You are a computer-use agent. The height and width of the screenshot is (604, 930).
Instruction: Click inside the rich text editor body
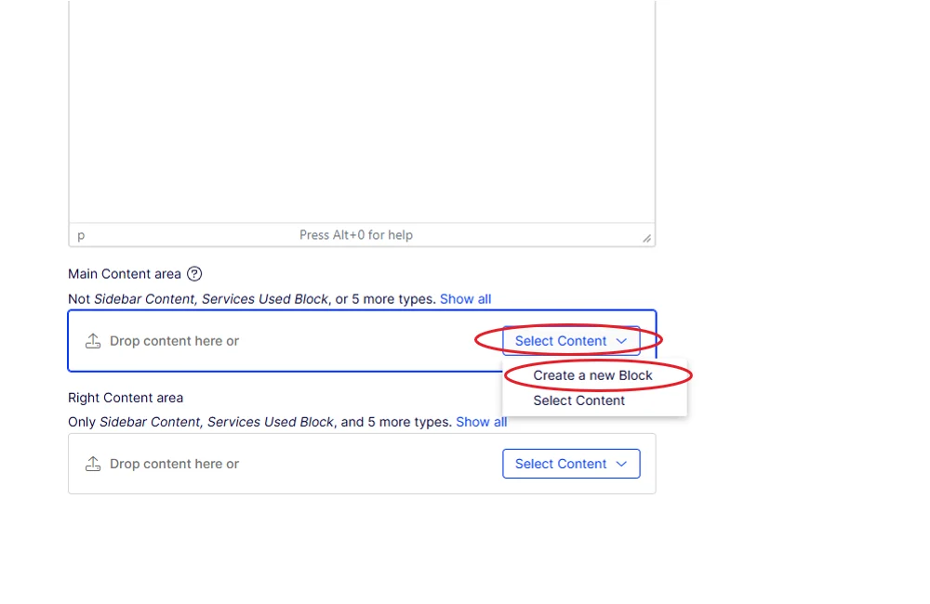(361, 112)
